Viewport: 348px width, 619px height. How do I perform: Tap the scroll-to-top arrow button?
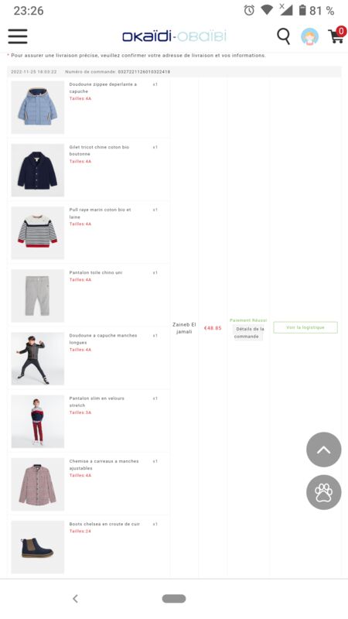point(323,450)
